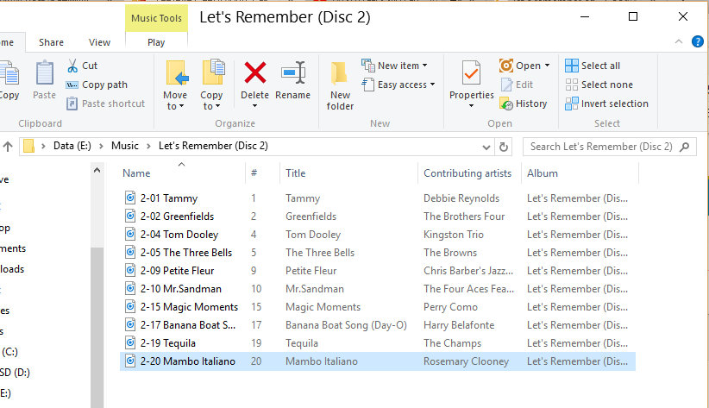Image resolution: width=709 pixels, height=408 pixels.
Task: Click the search magnifier icon
Action: coord(685,147)
